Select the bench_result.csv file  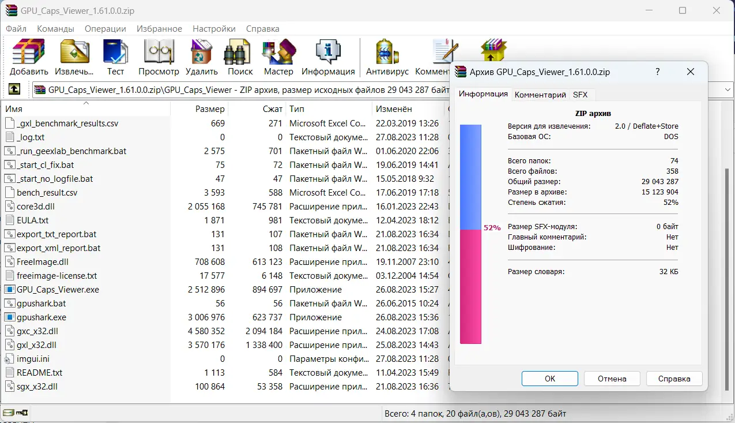pos(47,192)
